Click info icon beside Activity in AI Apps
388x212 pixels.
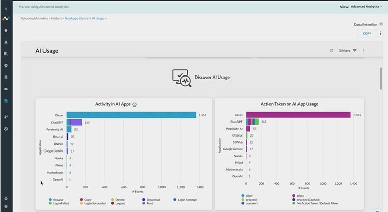click(x=135, y=104)
